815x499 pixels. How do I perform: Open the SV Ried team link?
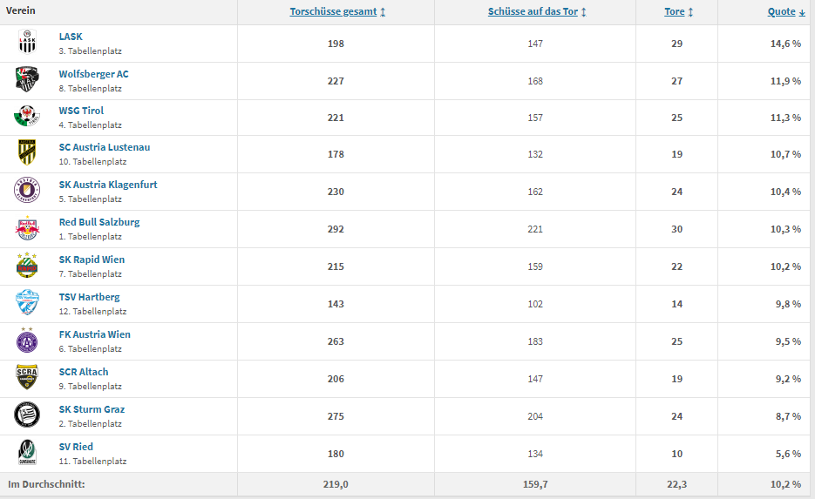[x=76, y=447]
